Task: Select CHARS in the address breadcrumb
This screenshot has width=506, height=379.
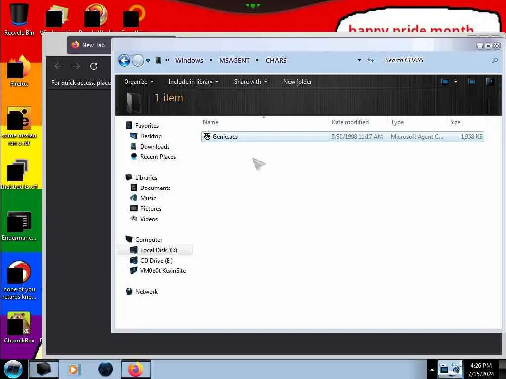Action: point(276,60)
